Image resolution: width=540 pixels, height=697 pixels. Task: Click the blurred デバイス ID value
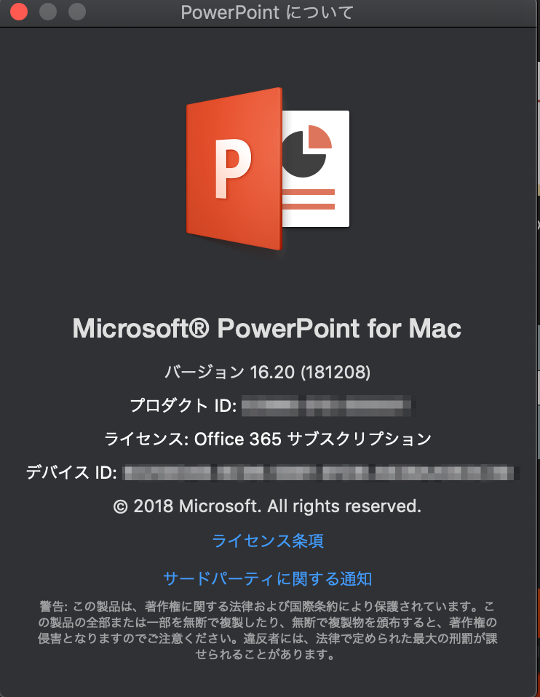tap(319, 472)
